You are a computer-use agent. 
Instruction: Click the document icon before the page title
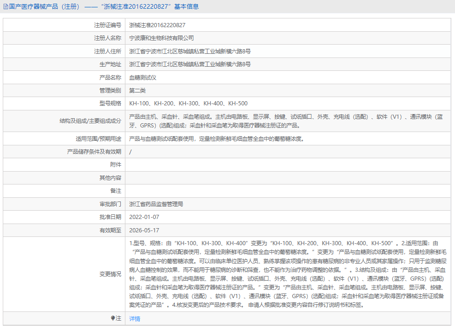(6, 6)
